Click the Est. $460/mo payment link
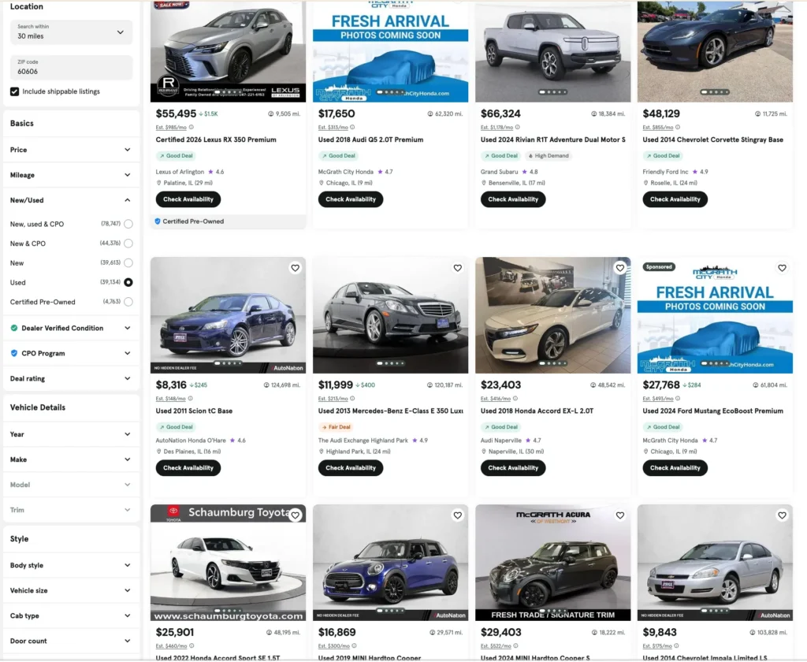This screenshot has width=807, height=662. tap(171, 646)
